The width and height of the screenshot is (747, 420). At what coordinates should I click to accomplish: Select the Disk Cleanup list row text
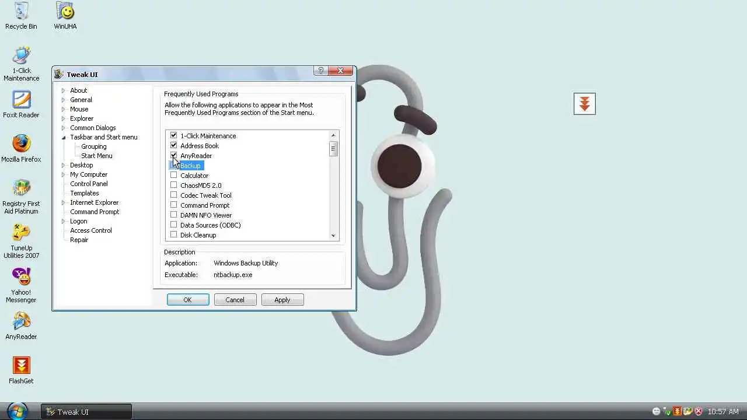pos(198,235)
